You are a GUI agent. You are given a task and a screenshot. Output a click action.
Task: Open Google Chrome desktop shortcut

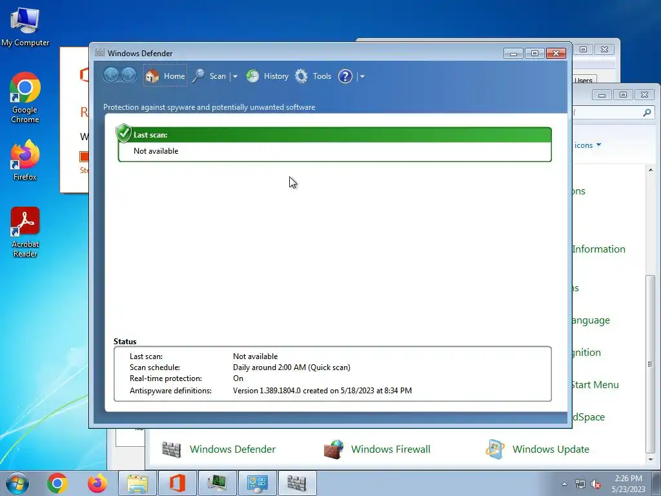click(25, 98)
